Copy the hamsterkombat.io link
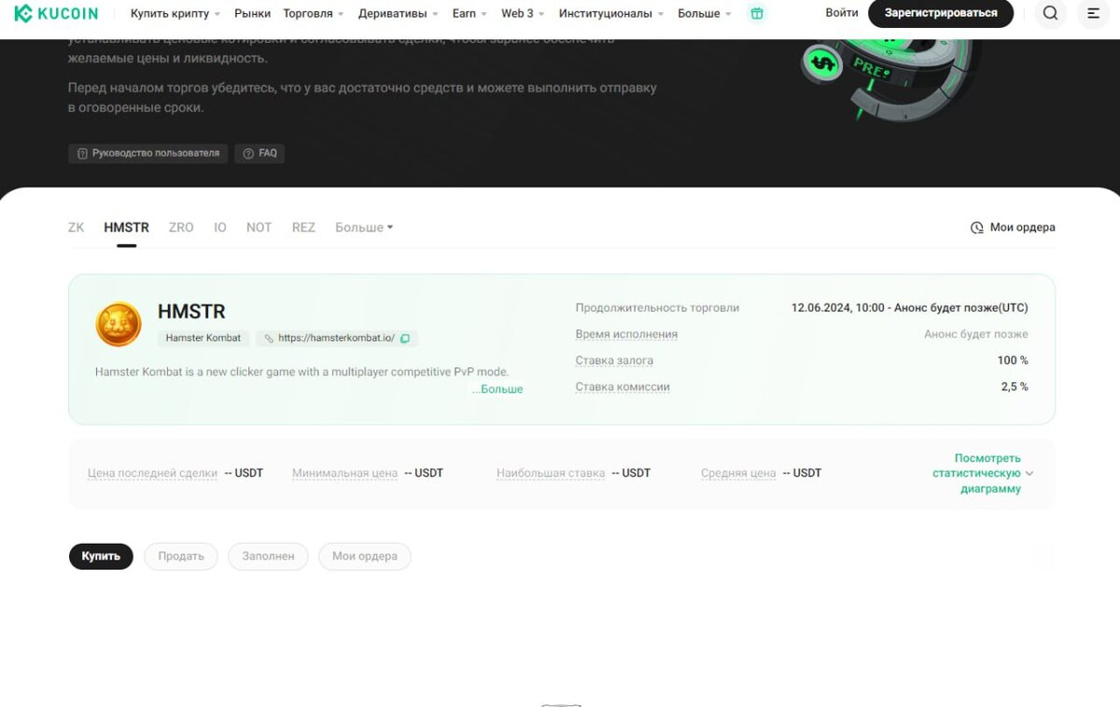Image resolution: width=1120 pixels, height=707 pixels. tap(405, 339)
